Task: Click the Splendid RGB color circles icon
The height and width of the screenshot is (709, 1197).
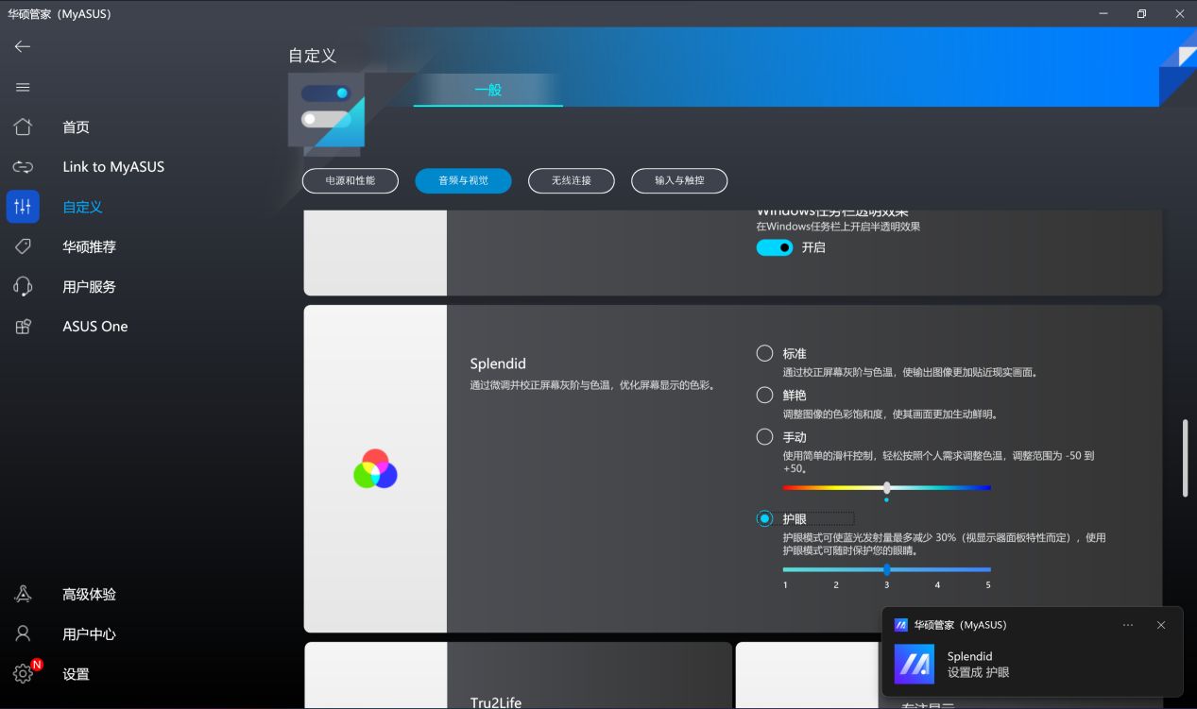Action: tap(375, 469)
